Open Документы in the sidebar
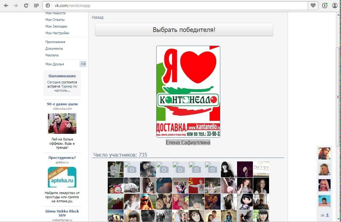Viewport: 341px width, 222px height. (x=54, y=49)
